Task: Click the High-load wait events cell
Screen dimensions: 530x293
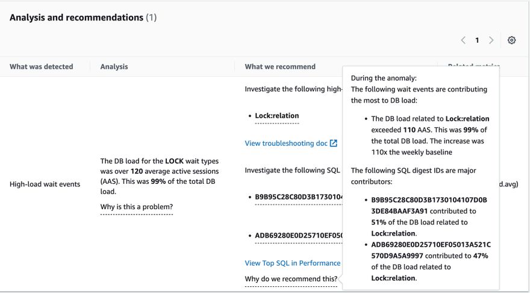Action: [x=45, y=184]
